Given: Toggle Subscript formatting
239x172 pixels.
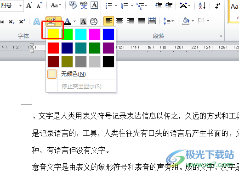Looking at the screenshot, I should point(11,22).
